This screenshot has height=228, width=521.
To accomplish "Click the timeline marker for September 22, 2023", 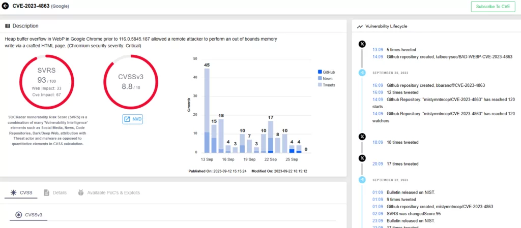I will coord(362,180).
